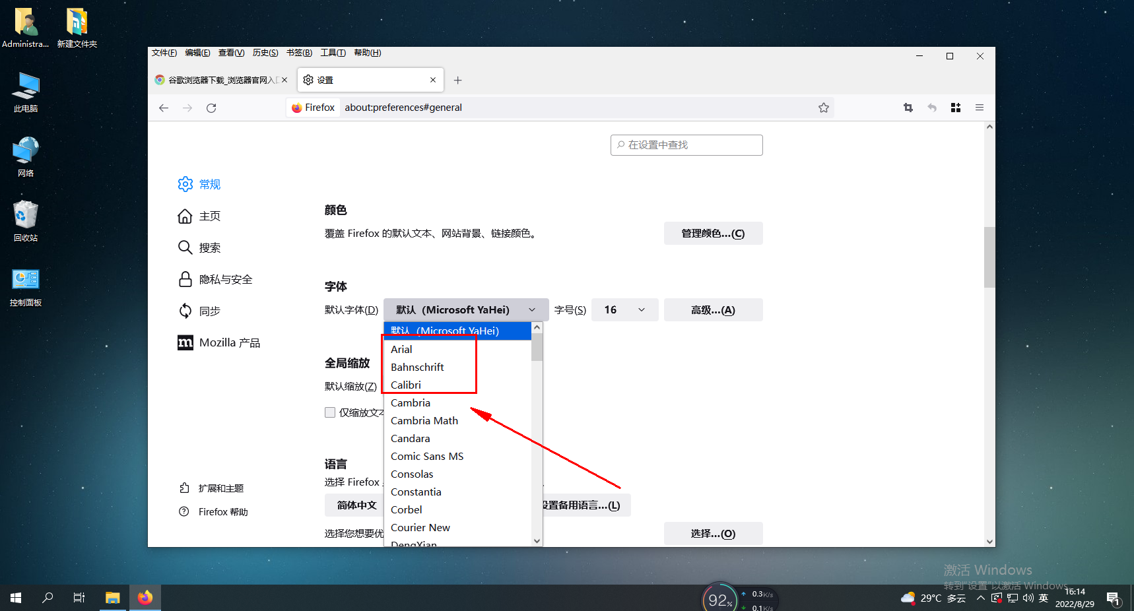The height and width of the screenshot is (611, 1134).
Task: Go to 常规 settings category
Action: [199, 184]
